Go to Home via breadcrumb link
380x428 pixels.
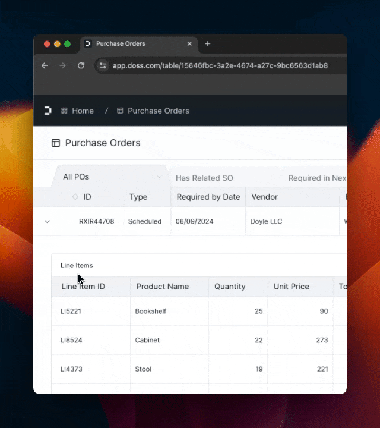point(78,111)
